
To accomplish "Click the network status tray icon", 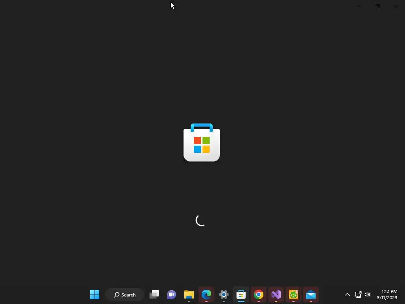I will (x=358, y=294).
